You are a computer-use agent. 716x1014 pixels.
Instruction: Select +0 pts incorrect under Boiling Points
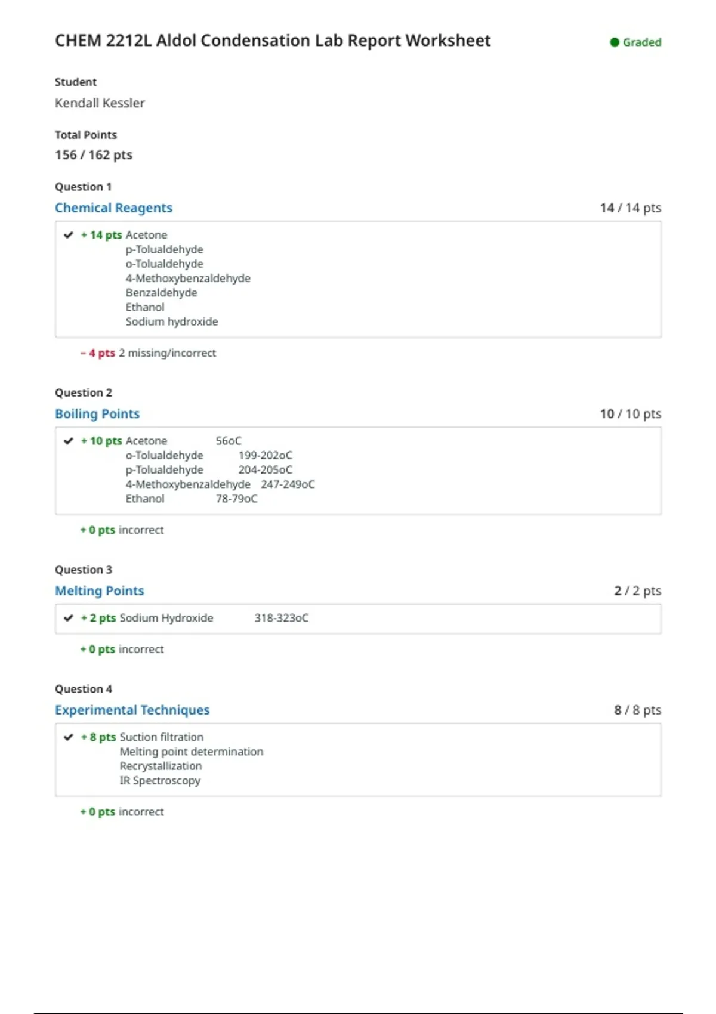[122, 530]
